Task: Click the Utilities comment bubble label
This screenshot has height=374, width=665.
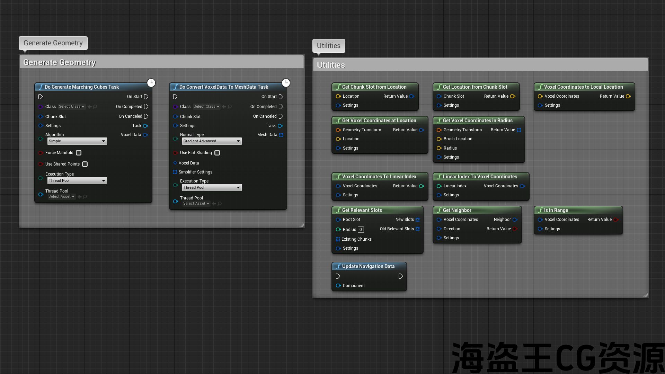Action: point(328,46)
